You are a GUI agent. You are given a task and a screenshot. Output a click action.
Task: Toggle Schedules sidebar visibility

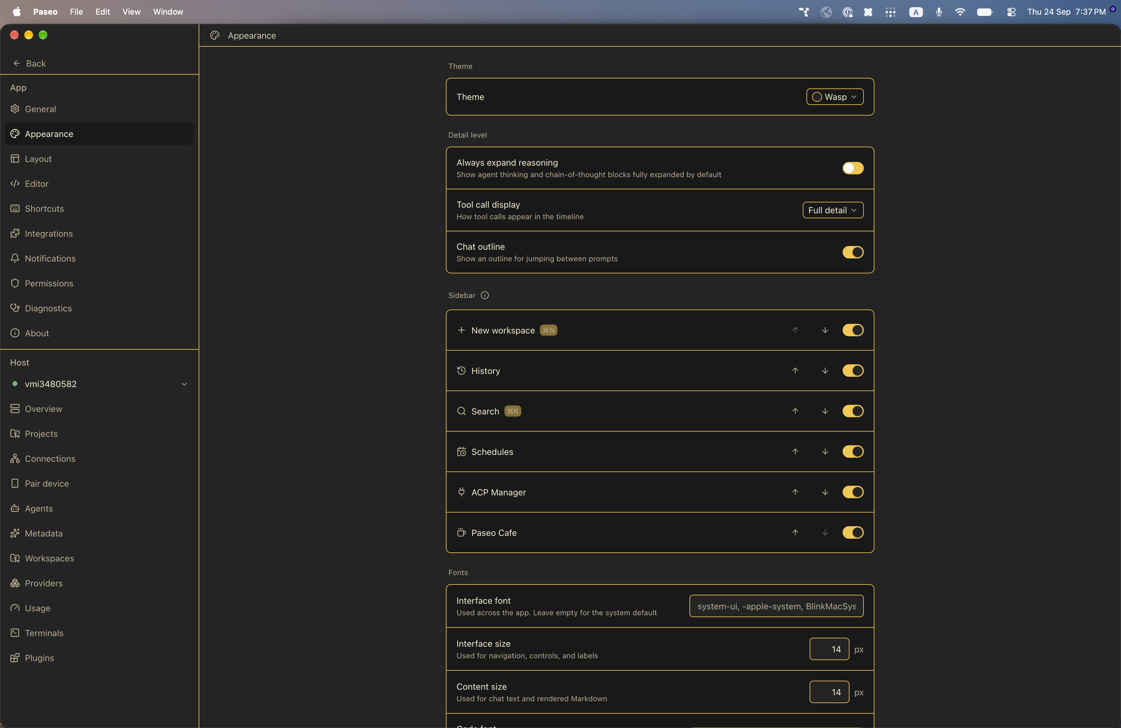pos(853,451)
